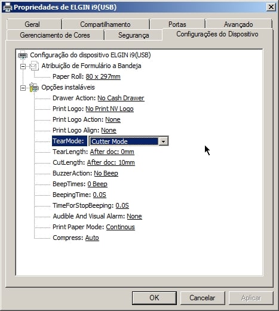
Task: Confirm settings with the OK button
Action: tap(154, 298)
